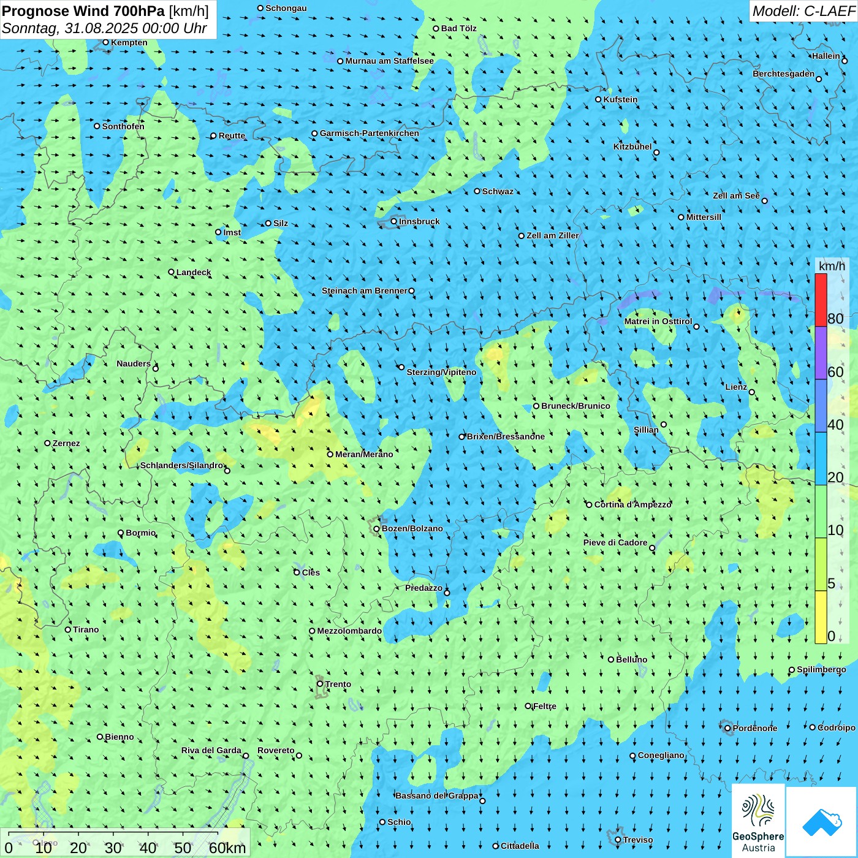
Task: Select the Murnau am Staffelsee label
Action: tap(389, 61)
